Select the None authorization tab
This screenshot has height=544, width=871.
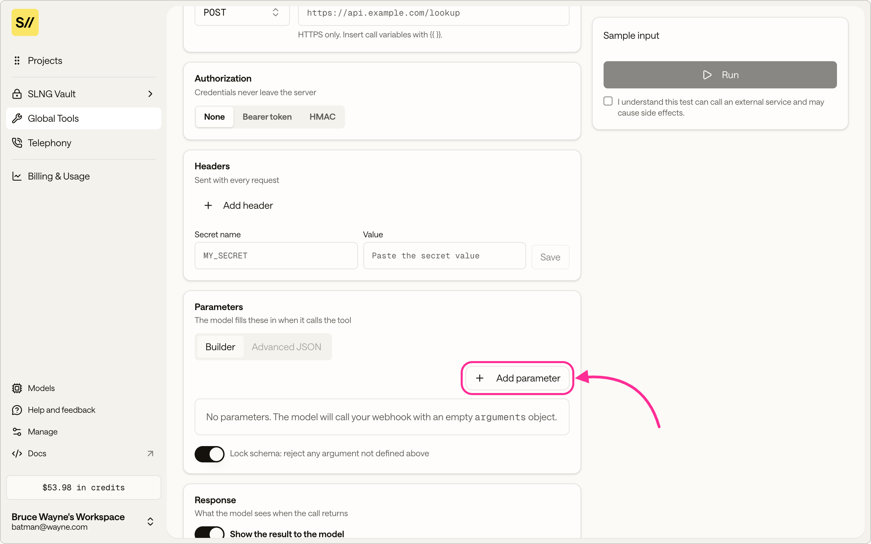[214, 117]
